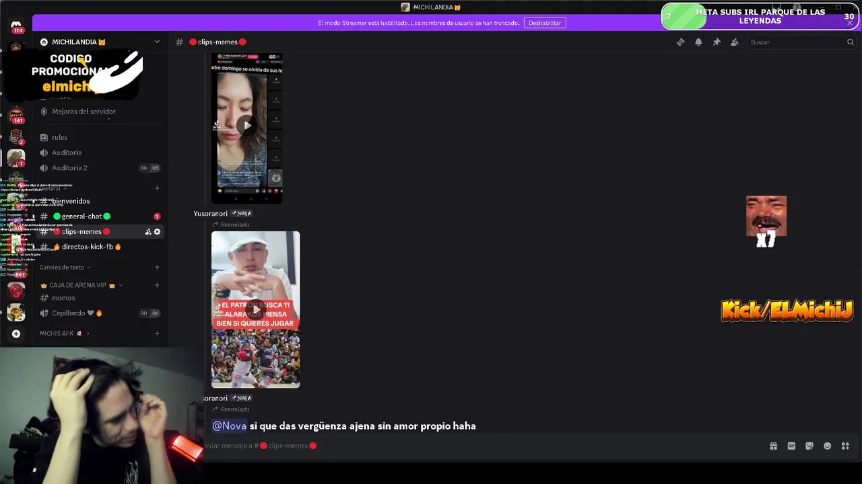Open the red swirl server icon
The height and width of the screenshot is (484, 862).
(x=16, y=290)
